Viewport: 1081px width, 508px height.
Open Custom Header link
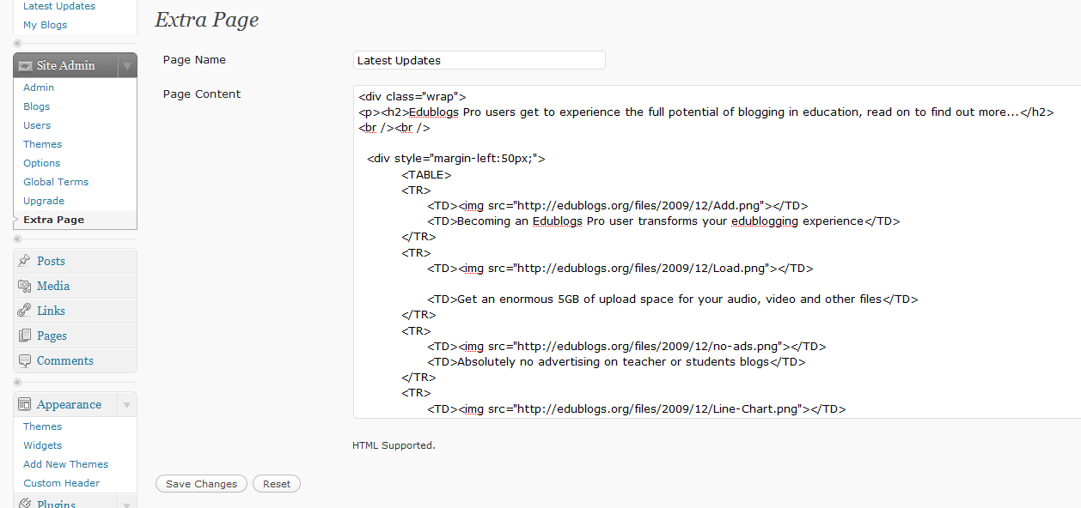tap(62, 483)
